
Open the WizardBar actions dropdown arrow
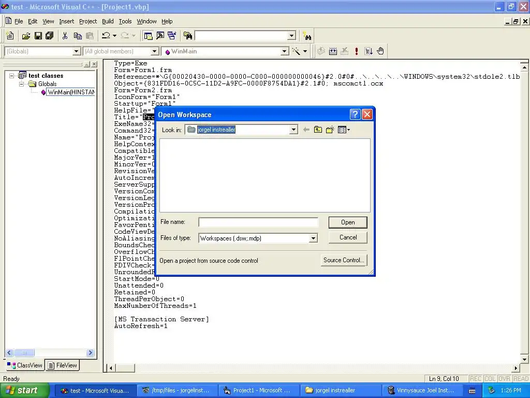pos(305,51)
